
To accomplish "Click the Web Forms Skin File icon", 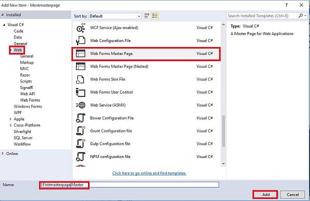I will click(x=80, y=79).
